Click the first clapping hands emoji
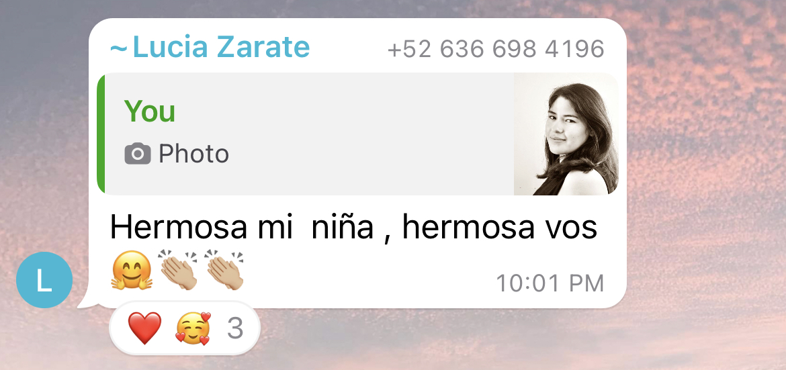The width and height of the screenshot is (786, 370). coord(179,270)
